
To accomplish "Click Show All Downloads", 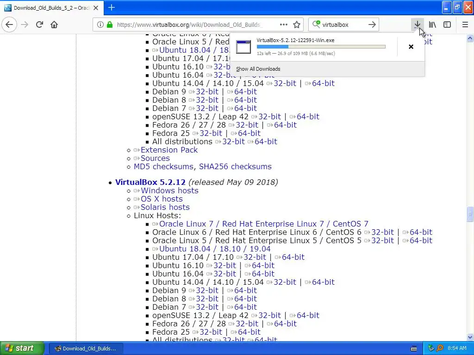I will [x=258, y=69].
